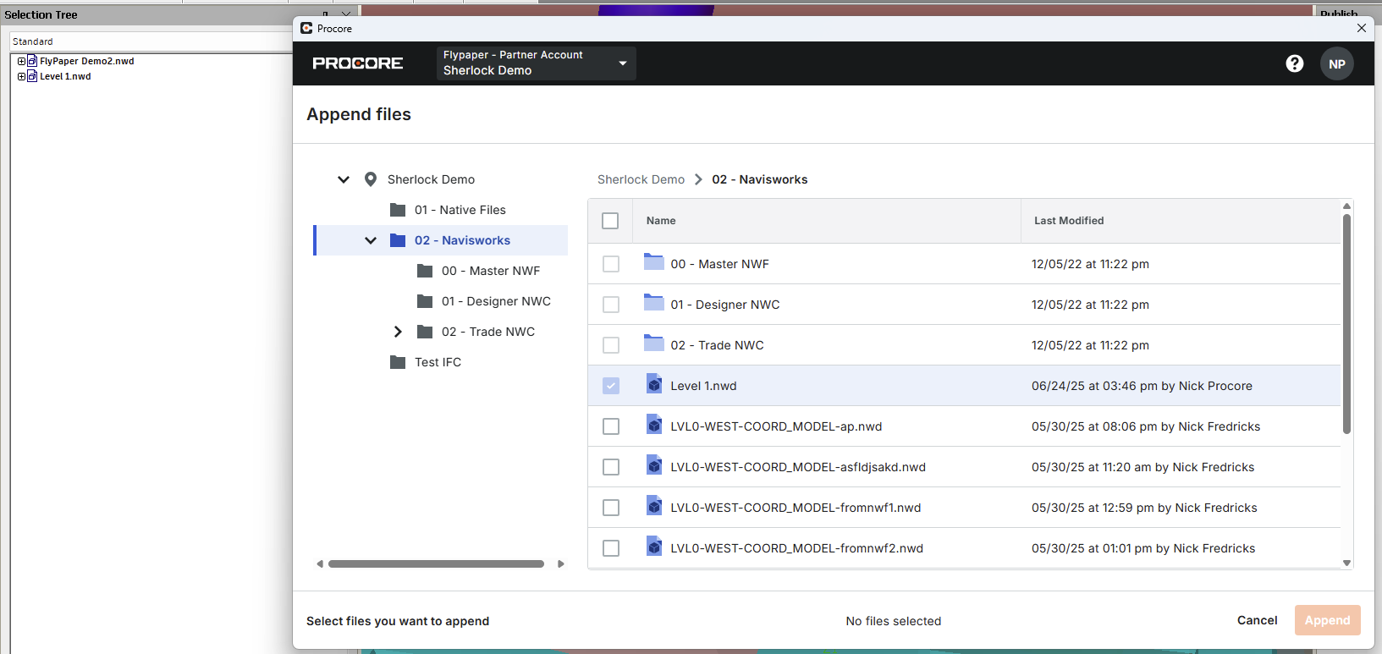Toggle the Level 1.nwd row checkbox

click(x=611, y=386)
